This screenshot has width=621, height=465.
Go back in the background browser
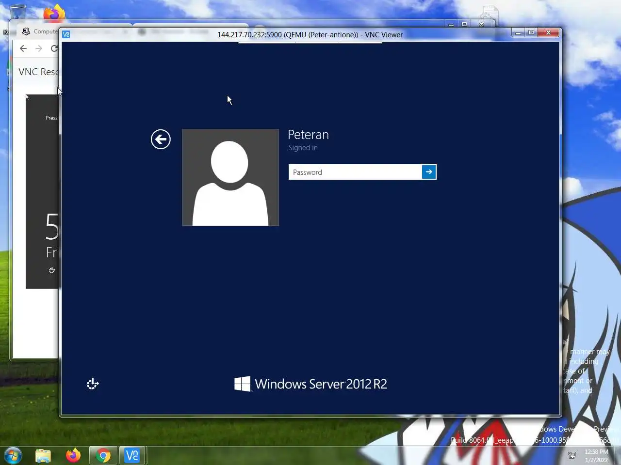pyautogui.click(x=23, y=48)
